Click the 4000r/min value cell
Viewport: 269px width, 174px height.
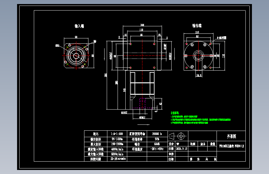point(117,149)
